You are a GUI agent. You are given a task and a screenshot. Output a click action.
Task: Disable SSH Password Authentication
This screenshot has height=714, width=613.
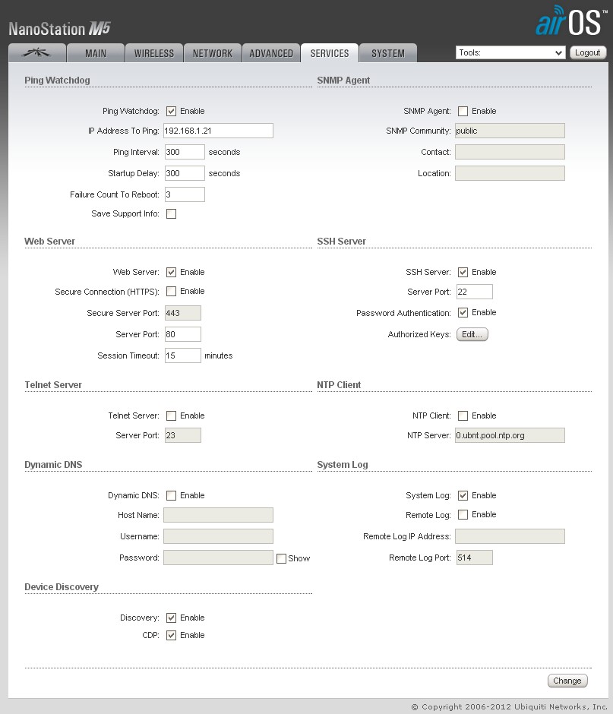tap(463, 312)
